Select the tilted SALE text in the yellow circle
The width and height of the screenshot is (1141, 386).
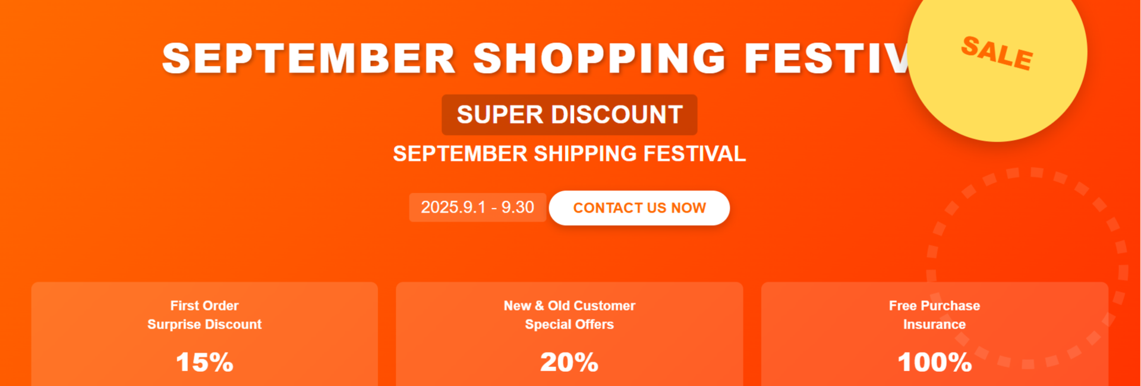pyautogui.click(x=997, y=53)
